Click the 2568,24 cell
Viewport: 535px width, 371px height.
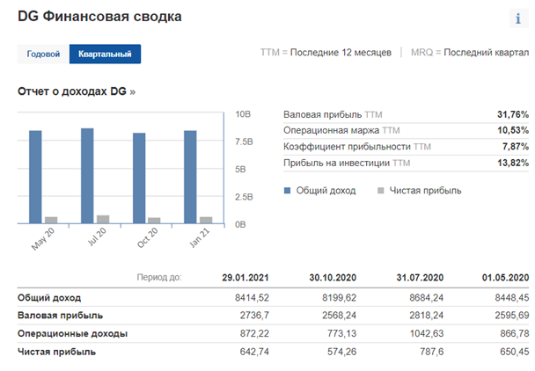[339, 316]
